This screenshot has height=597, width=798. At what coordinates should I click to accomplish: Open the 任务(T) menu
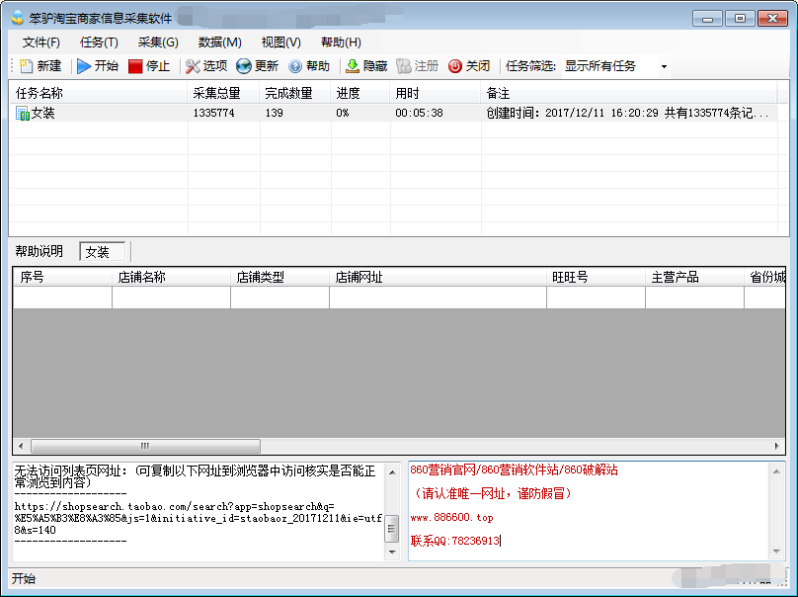point(99,43)
